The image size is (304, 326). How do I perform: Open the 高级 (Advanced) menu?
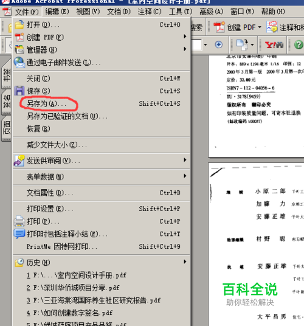coord(211,12)
